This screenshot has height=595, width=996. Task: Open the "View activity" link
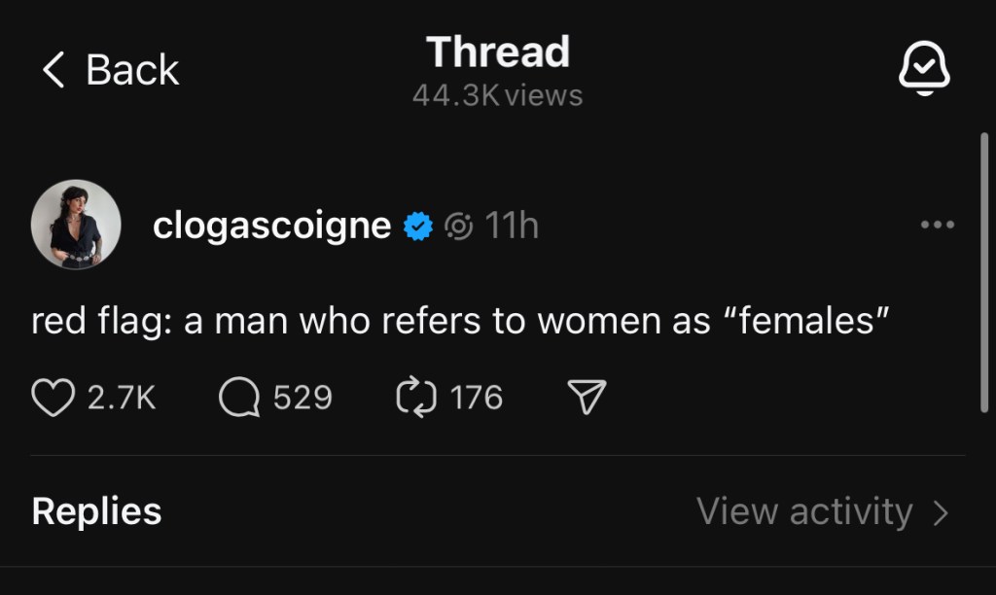[x=804, y=511]
